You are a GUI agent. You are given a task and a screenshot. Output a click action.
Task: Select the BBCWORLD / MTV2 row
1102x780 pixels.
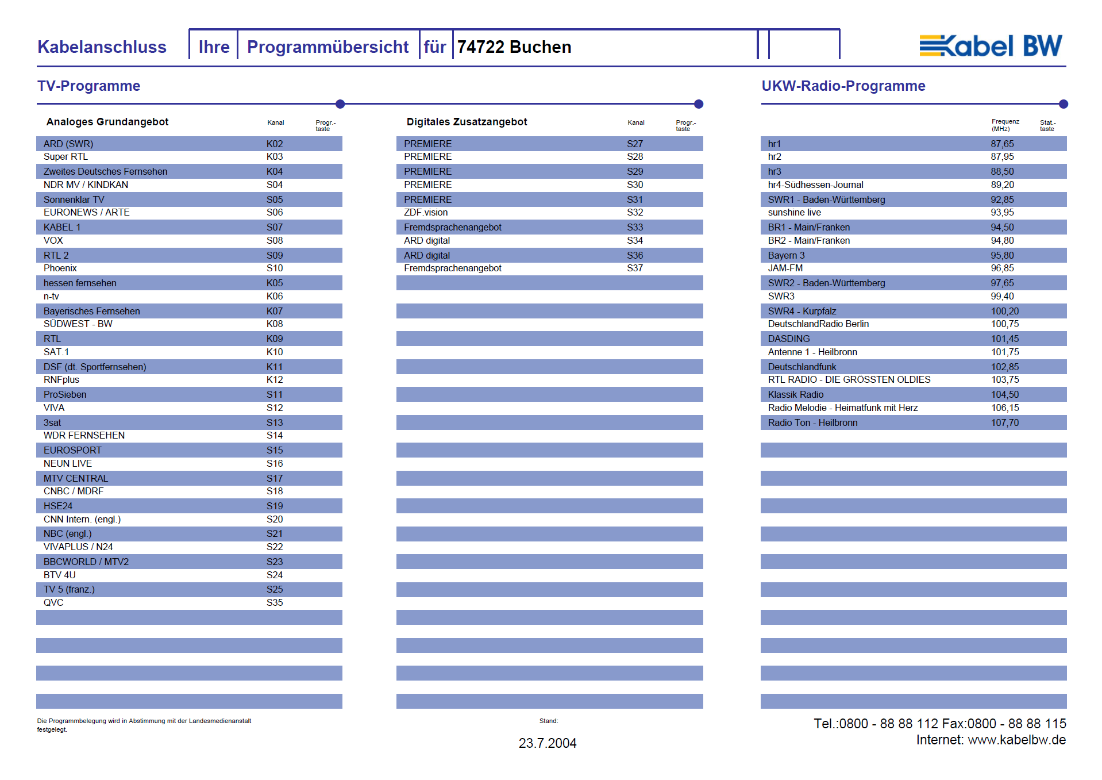(189, 562)
